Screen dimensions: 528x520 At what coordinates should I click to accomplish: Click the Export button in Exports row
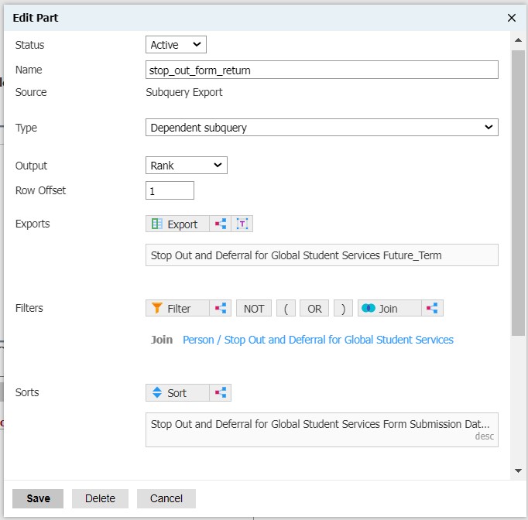point(177,224)
